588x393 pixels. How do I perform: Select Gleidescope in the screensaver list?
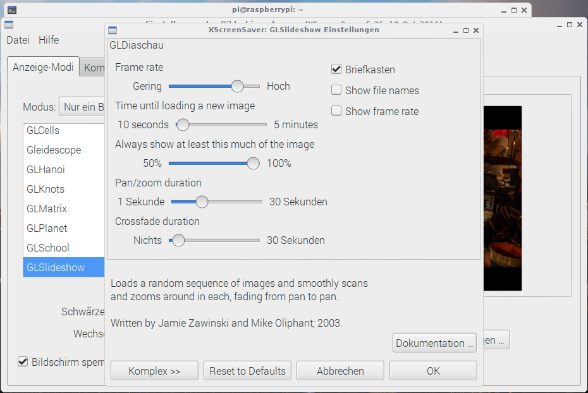[x=64, y=150]
